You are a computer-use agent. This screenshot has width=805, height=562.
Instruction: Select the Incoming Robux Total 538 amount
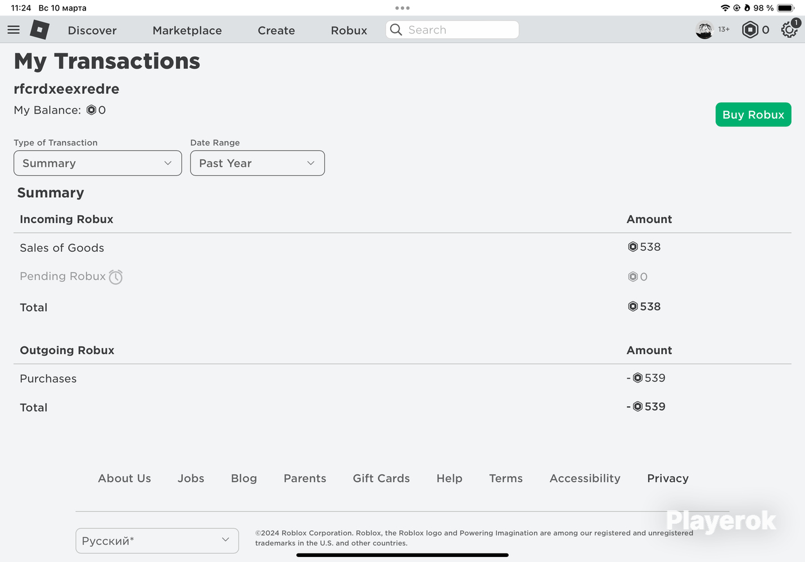coord(644,306)
